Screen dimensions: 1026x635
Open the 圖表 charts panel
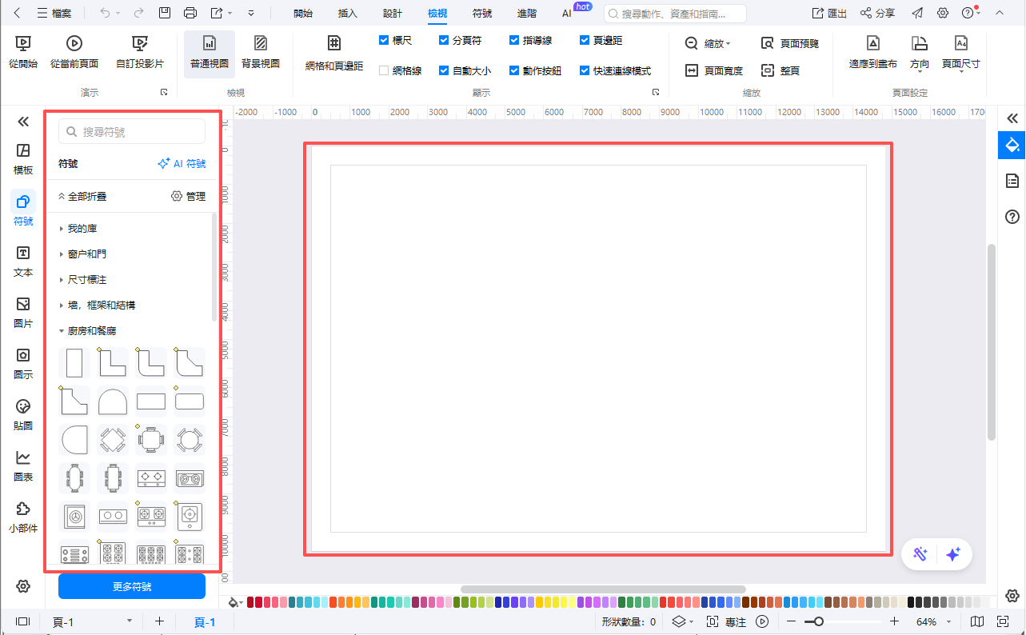click(x=23, y=466)
